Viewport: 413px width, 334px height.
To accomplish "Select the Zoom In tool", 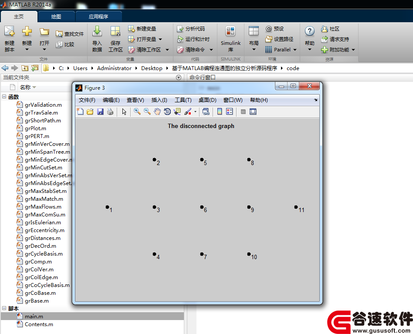I will click(137, 111).
